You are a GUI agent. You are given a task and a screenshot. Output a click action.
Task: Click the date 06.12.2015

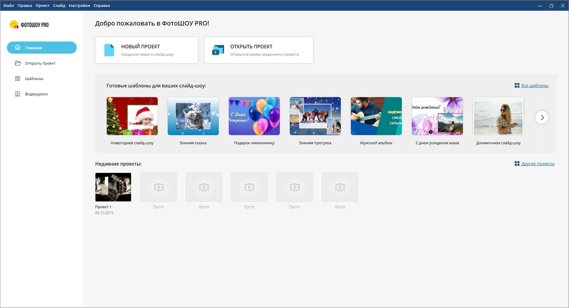tap(104, 213)
